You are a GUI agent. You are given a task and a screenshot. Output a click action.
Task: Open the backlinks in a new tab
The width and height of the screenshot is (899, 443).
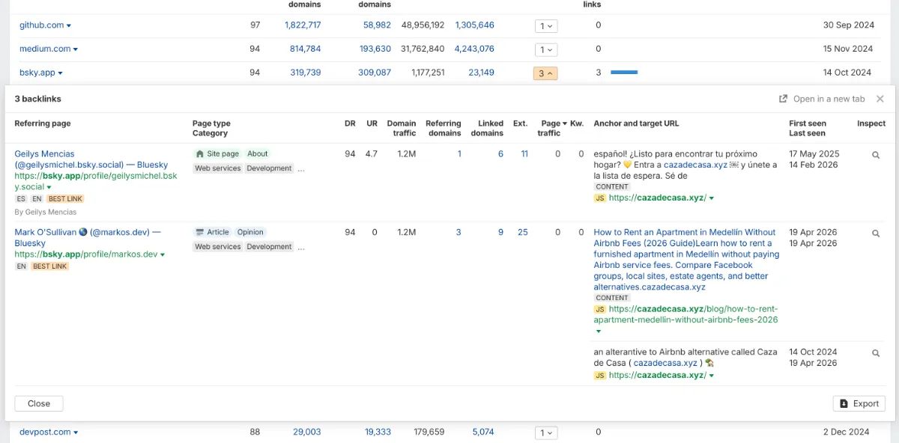coord(822,99)
